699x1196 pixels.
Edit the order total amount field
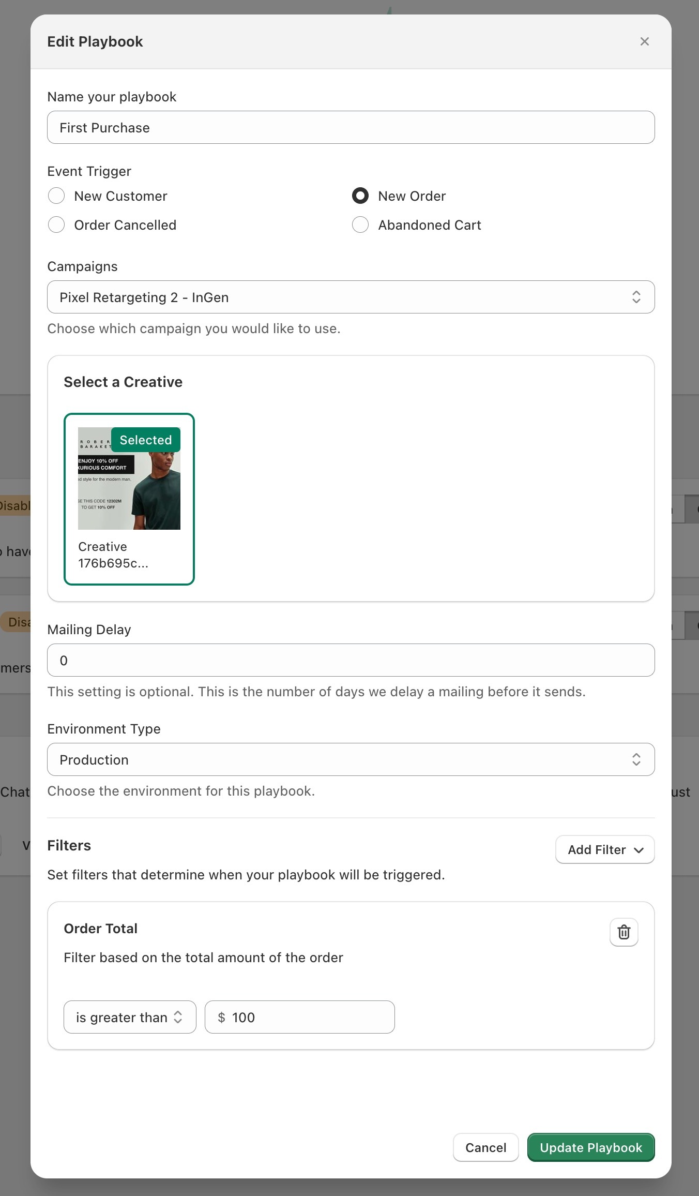(x=300, y=1017)
